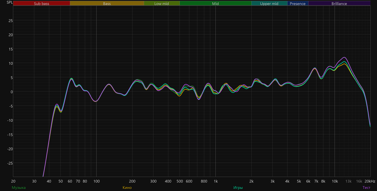Click the 20kHz axis label

pos(370,181)
